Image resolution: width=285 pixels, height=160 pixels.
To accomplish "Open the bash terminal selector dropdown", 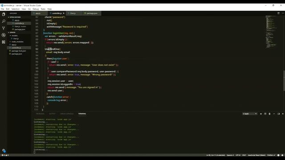I will pyautogui.click(x=250, y=114).
